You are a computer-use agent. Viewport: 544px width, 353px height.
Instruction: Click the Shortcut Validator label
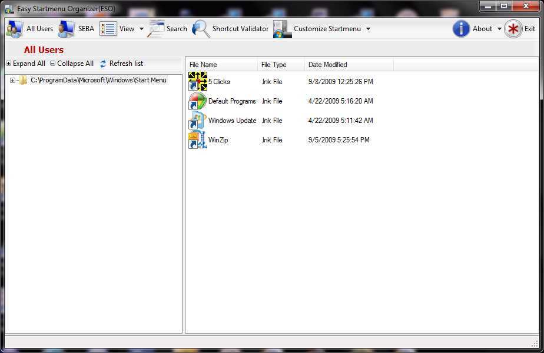240,29
